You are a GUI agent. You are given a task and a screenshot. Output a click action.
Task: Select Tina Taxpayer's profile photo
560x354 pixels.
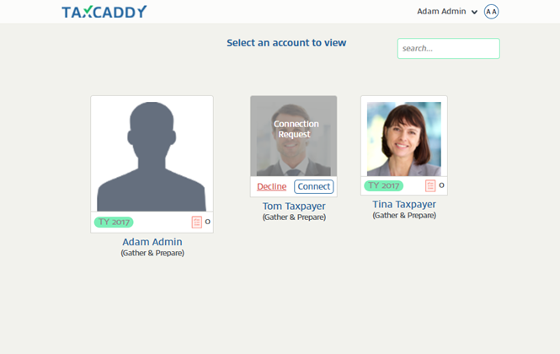[x=404, y=139]
